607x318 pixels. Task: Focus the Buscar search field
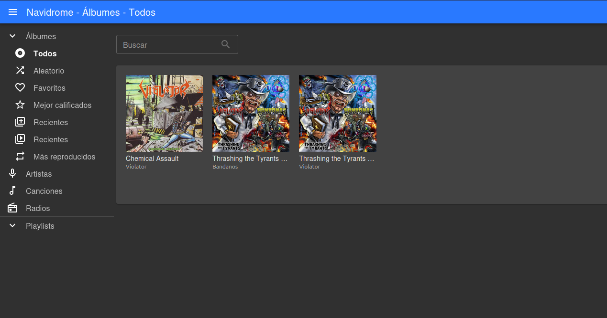coord(167,45)
